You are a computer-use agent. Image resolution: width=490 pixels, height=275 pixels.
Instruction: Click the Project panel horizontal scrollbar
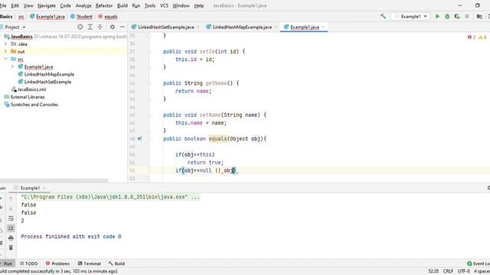click(x=54, y=180)
